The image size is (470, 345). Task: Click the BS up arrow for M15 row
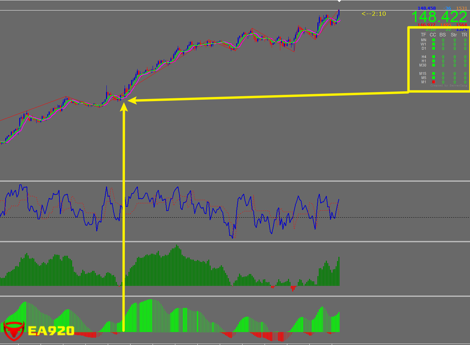443,73
